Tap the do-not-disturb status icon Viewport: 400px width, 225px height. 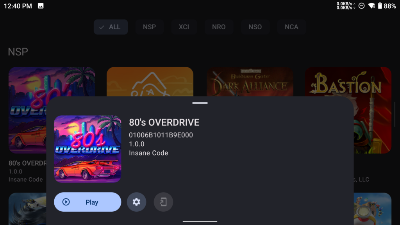pos(361,5)
